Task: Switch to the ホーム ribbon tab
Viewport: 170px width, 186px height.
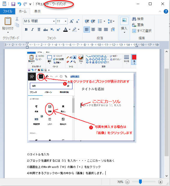Action: [x=23, y=11]
